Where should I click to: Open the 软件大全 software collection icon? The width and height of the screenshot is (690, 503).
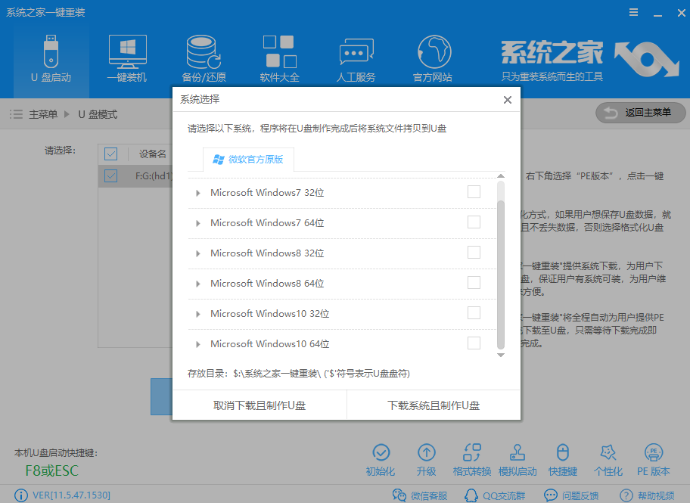(x=279, y=58)
